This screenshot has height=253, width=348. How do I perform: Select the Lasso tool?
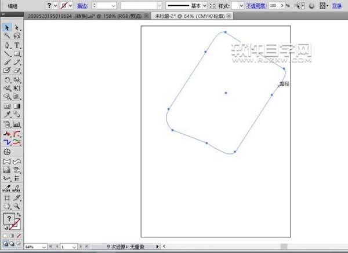pos(17,36)
